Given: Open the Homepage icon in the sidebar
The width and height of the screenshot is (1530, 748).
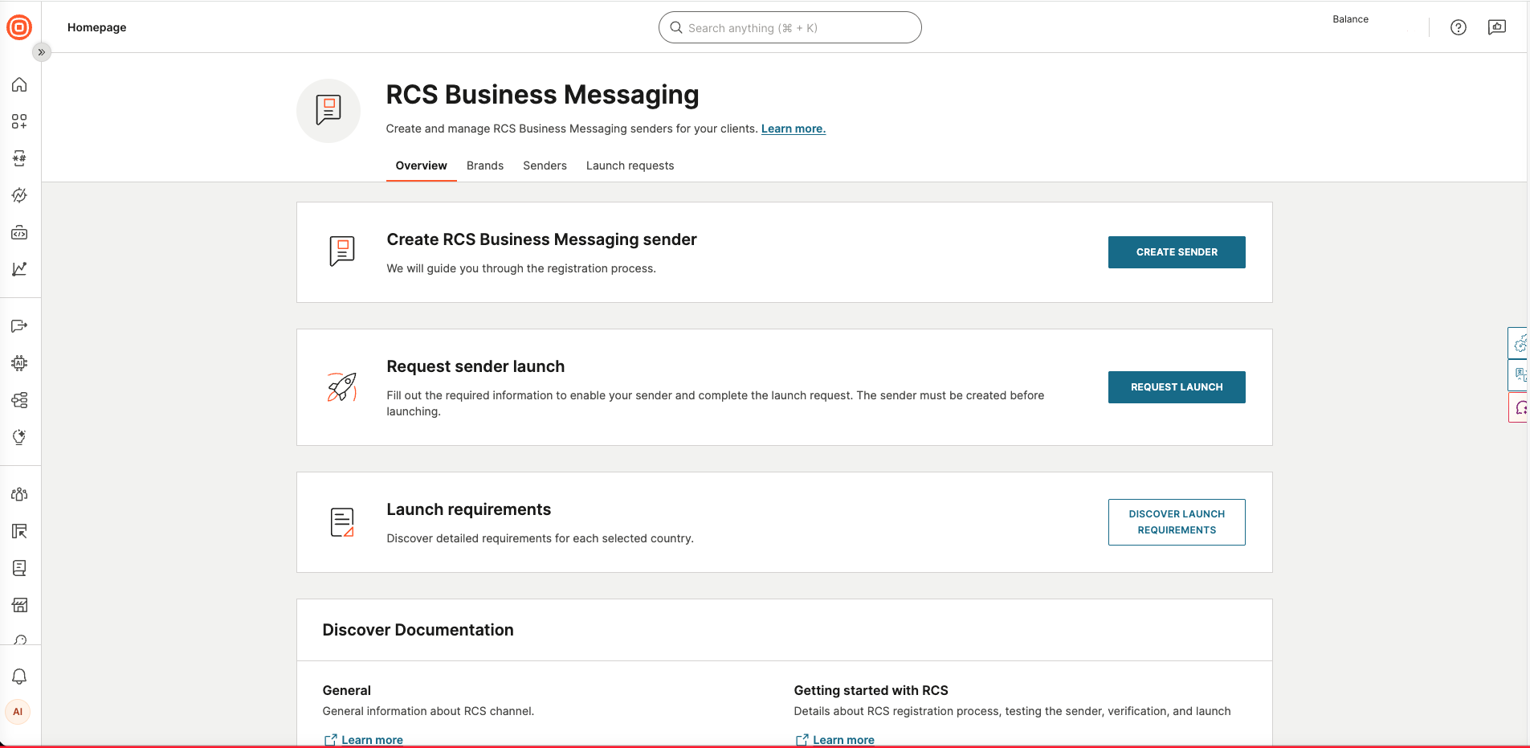Looking at the screenshot, I should [x=19, y=84].
